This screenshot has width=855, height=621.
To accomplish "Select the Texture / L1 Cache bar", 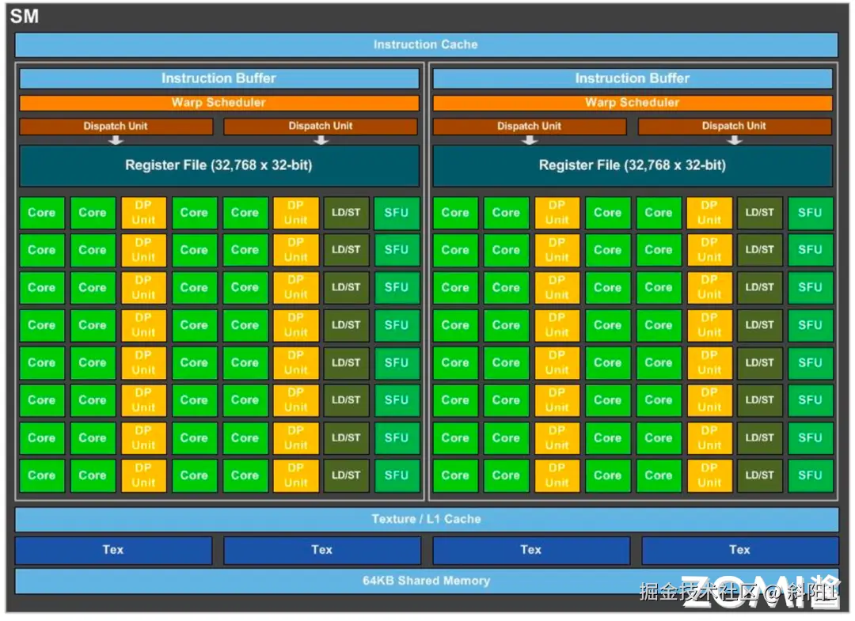I will click(x=426, y=519).
